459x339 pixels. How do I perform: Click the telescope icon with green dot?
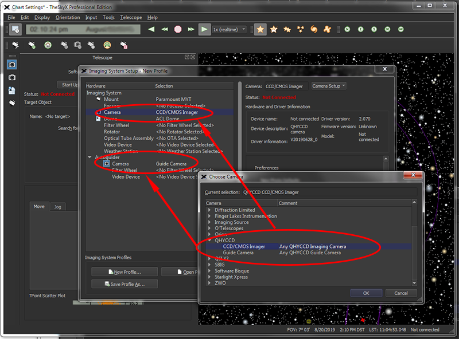point(32,45)
